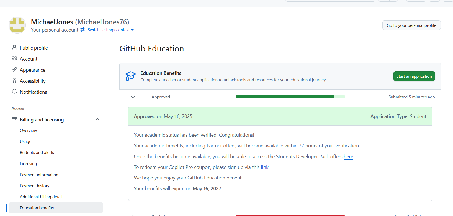Click Go to your personal profile button

(411, 25)
